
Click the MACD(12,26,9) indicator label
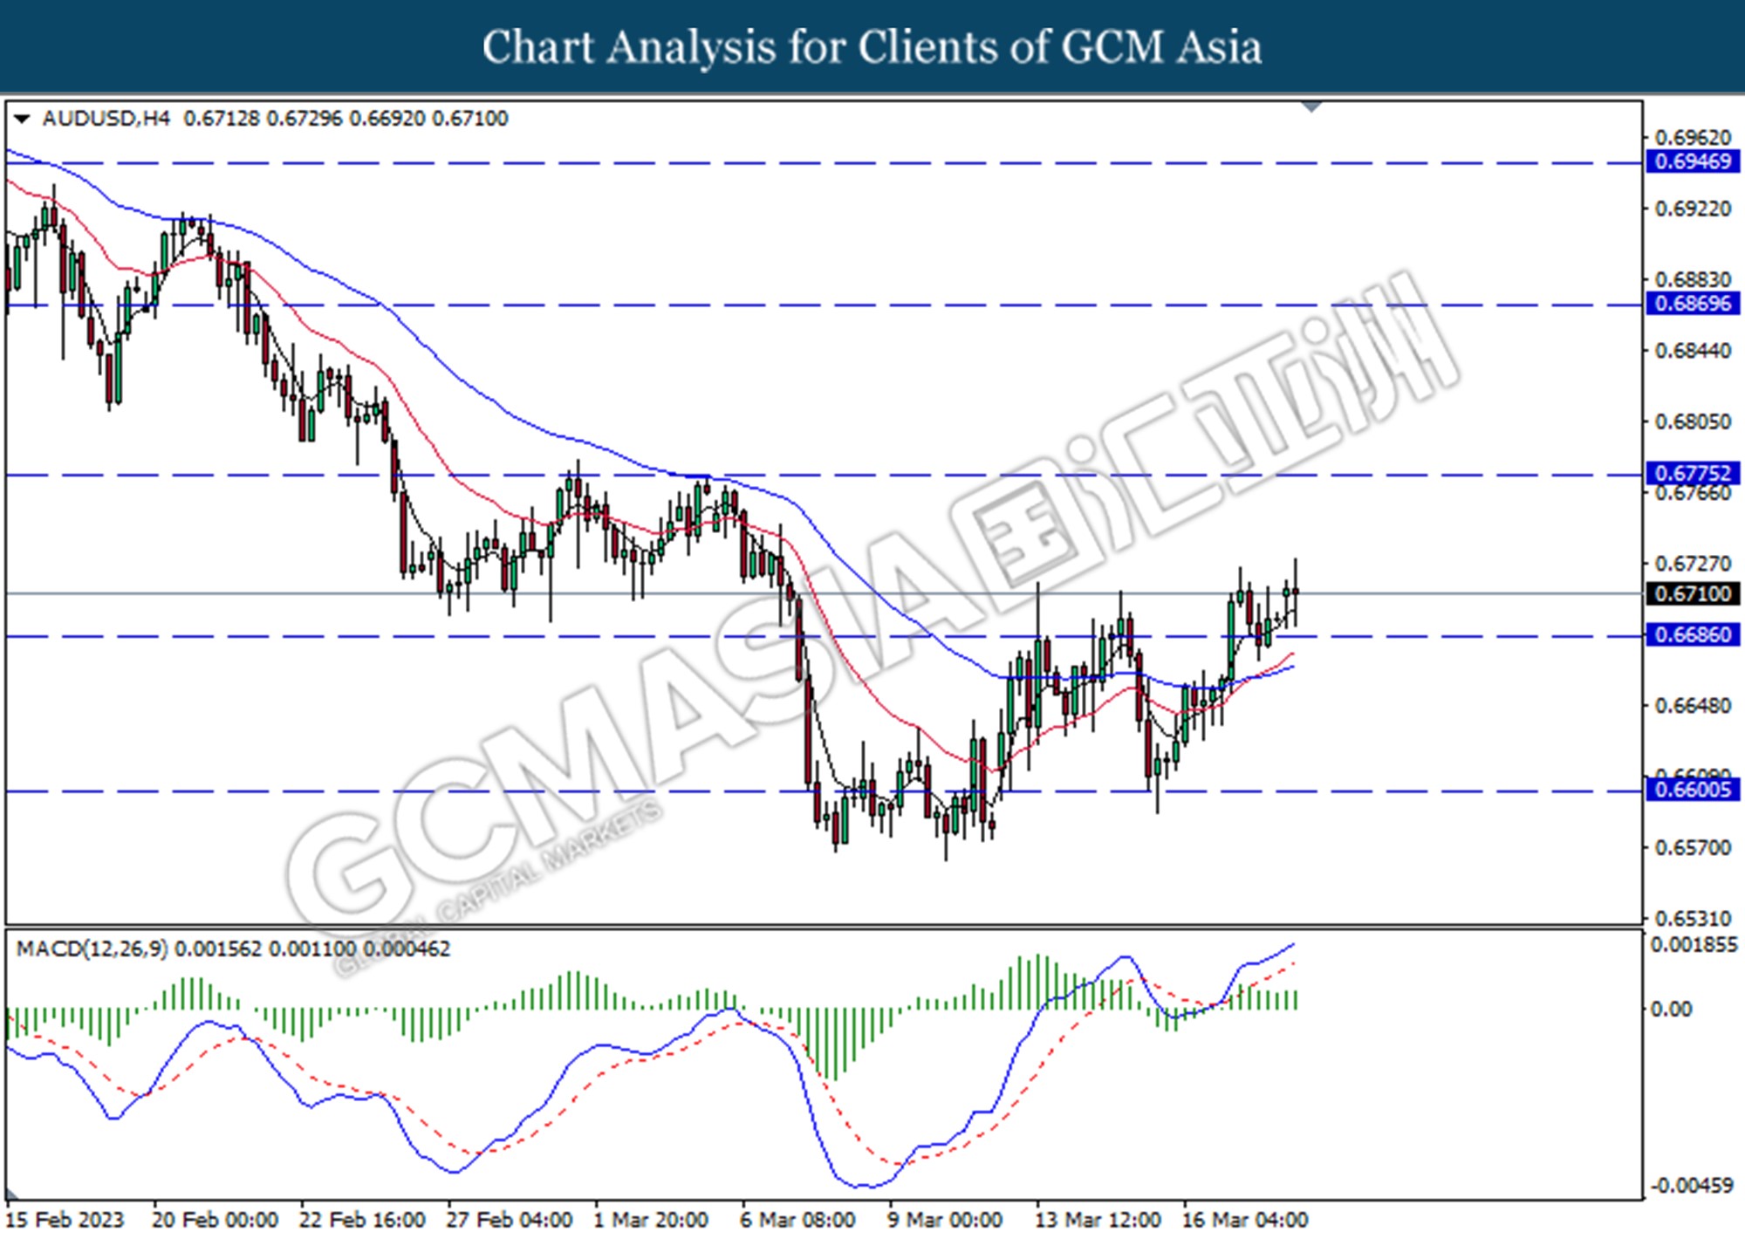coord(92,948)
